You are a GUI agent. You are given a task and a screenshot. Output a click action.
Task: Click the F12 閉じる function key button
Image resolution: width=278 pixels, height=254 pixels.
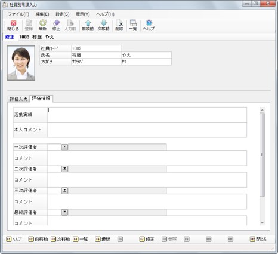pyautogui.click(x=258, y=239)
